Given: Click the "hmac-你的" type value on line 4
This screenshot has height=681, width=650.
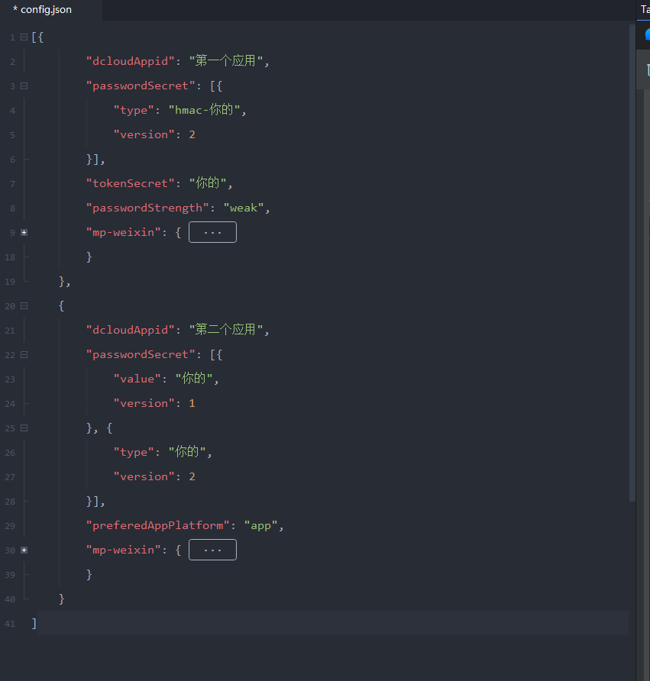Looking at the screenshot, I should (206, 111).
